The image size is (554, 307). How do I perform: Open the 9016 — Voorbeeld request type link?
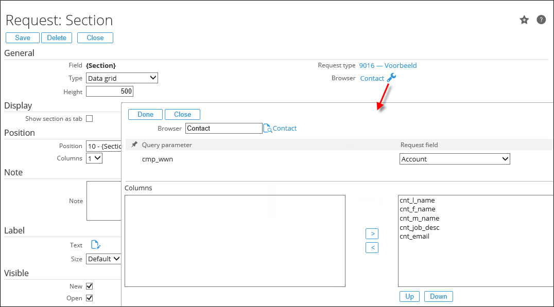tap(388, 65)
